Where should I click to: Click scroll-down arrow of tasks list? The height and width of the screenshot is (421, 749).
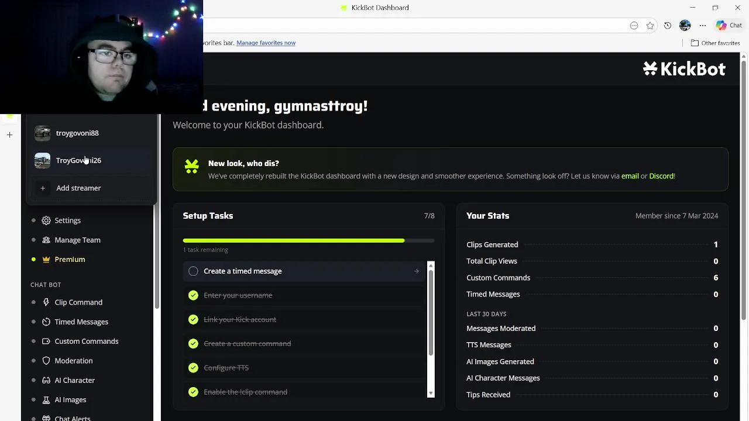(431, 394)
